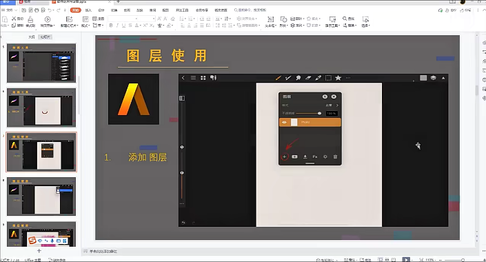Start slideshow from current slide play icon
The image size is (486, 262).
tap(48, 19)
